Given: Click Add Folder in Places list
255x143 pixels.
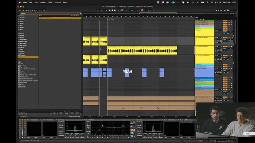Looking at the screenshot, I should (23, 87).
